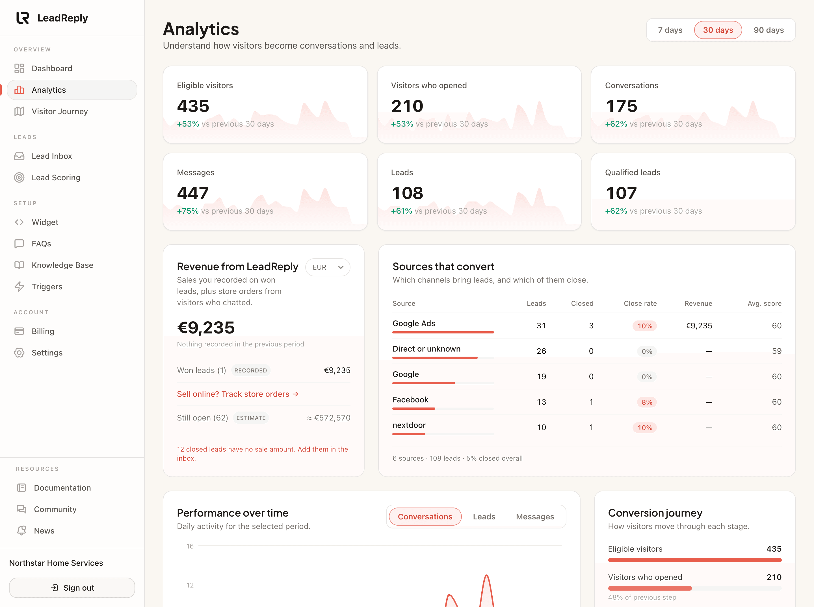Viewport: 814px width, 607px height.
Task: Click the Lead Scoring target icon
Action: coord(19,177)
